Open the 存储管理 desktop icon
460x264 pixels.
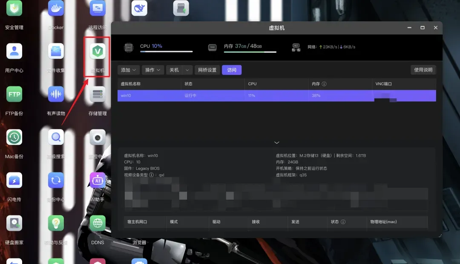click(98, 94)
